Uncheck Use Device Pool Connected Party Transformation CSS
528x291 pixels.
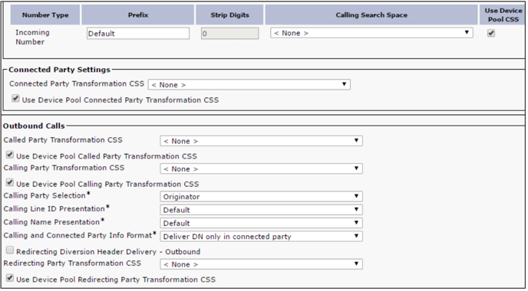[15, 99]
